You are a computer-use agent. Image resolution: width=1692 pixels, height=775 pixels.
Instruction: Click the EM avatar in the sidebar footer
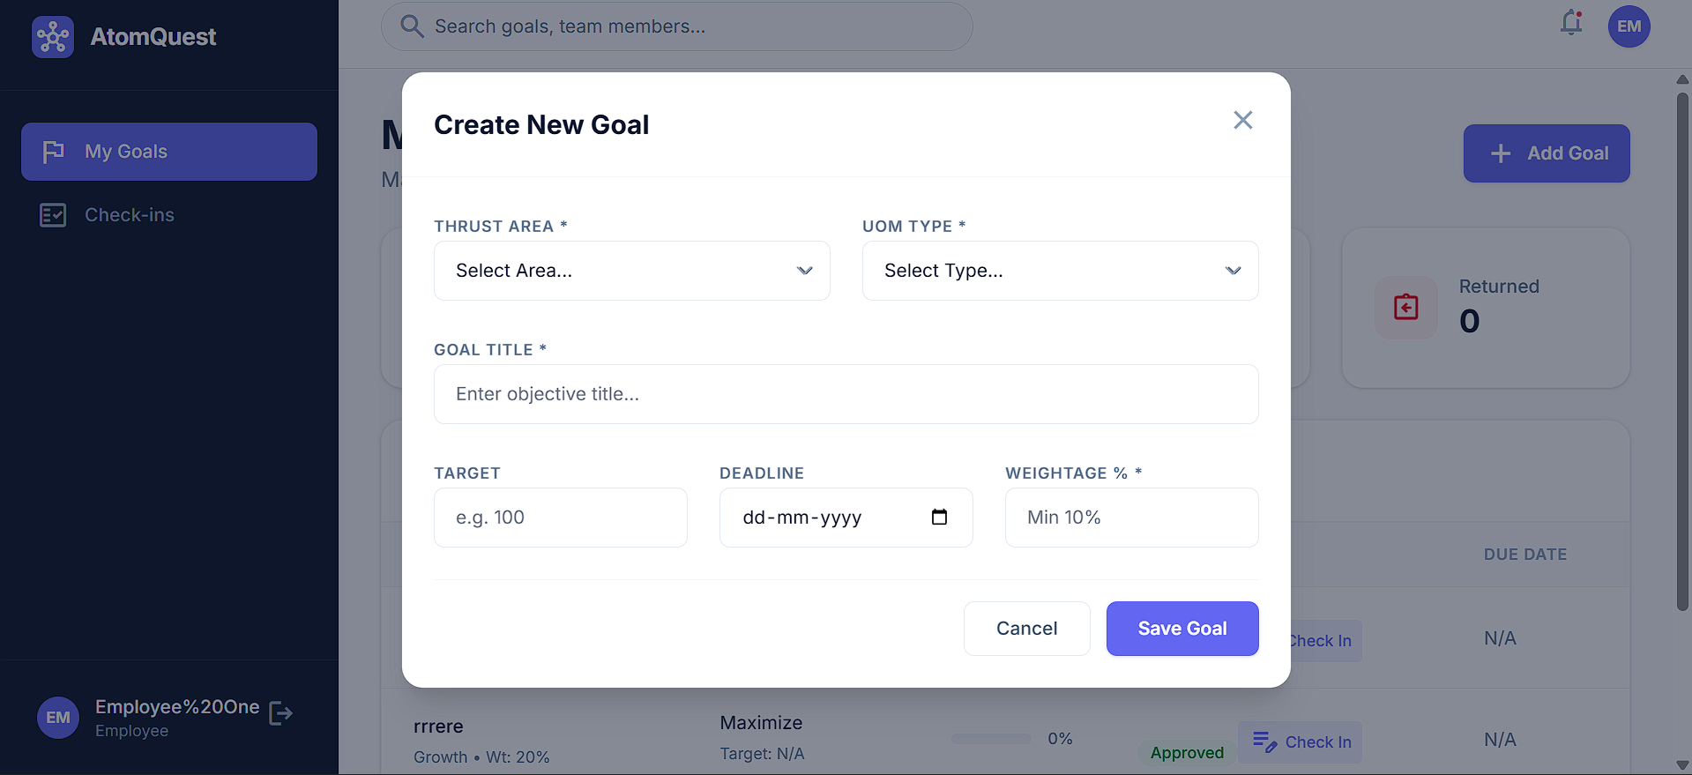point(58,718)
